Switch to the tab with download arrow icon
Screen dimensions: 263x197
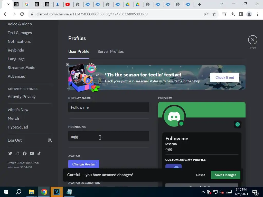click(x=58, y=4)
